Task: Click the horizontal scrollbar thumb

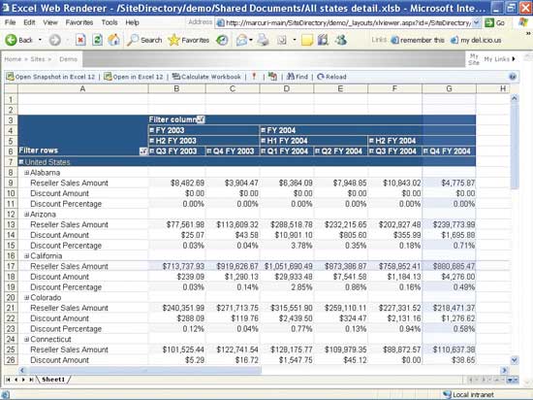Action: (x=144, y=370)
